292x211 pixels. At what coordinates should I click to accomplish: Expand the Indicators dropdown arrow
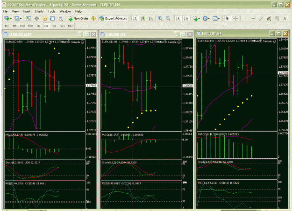pos(199,19)
